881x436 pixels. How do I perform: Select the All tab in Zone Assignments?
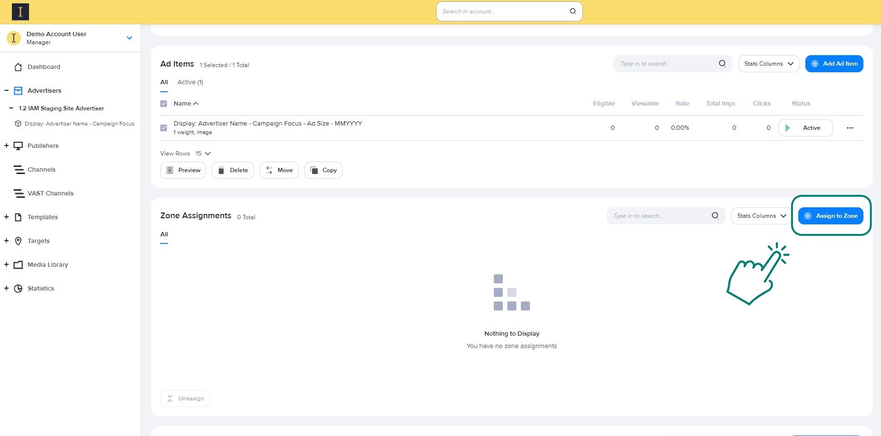(x=164, y=234)
